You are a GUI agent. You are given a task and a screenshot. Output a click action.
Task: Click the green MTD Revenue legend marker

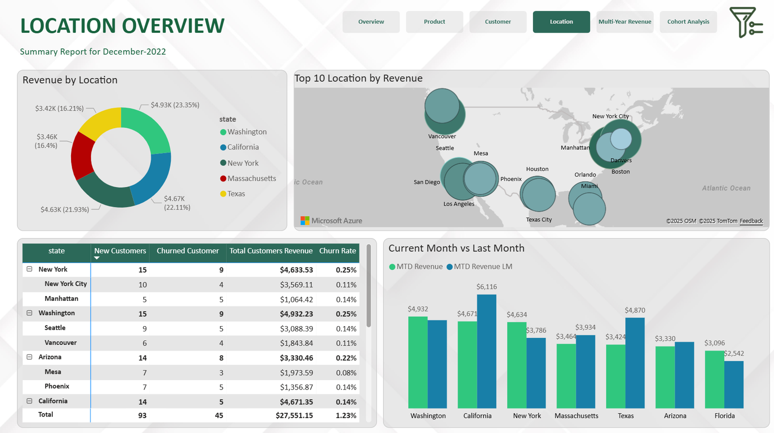pos(392,267)
